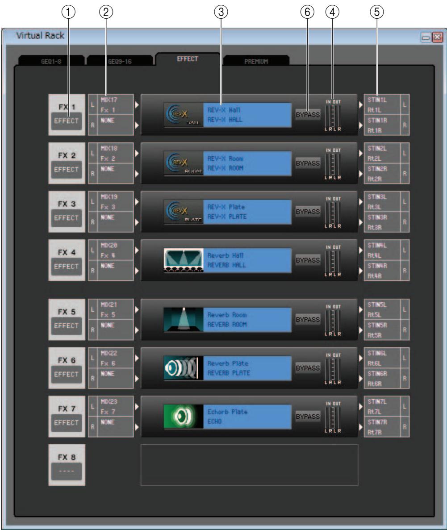This screenshot has width=447, height=530.
Task: Click the REV-X HALL name display in FX 1
Action: click(x=247, y=115)
